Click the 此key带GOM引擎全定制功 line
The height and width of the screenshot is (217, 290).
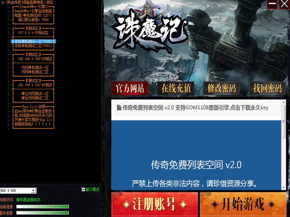[33, 111]
